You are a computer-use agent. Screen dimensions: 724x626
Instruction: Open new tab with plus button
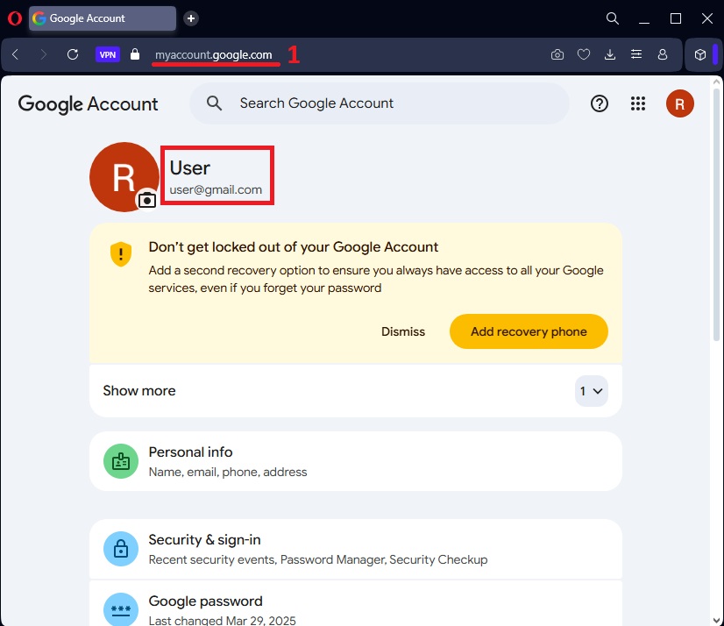[x=191, y=18]
